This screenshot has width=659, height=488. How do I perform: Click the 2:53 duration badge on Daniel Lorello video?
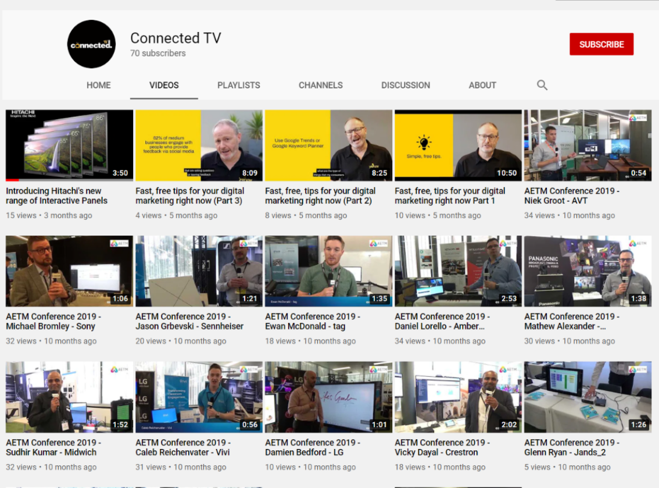509,298
